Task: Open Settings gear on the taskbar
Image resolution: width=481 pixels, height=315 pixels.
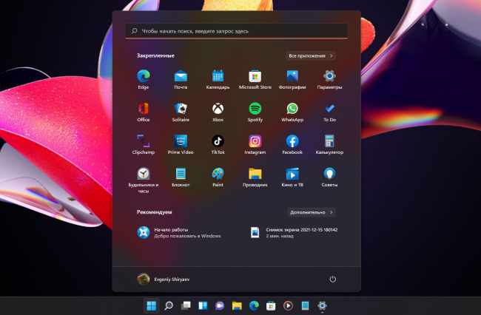Action: coord(322,305)
